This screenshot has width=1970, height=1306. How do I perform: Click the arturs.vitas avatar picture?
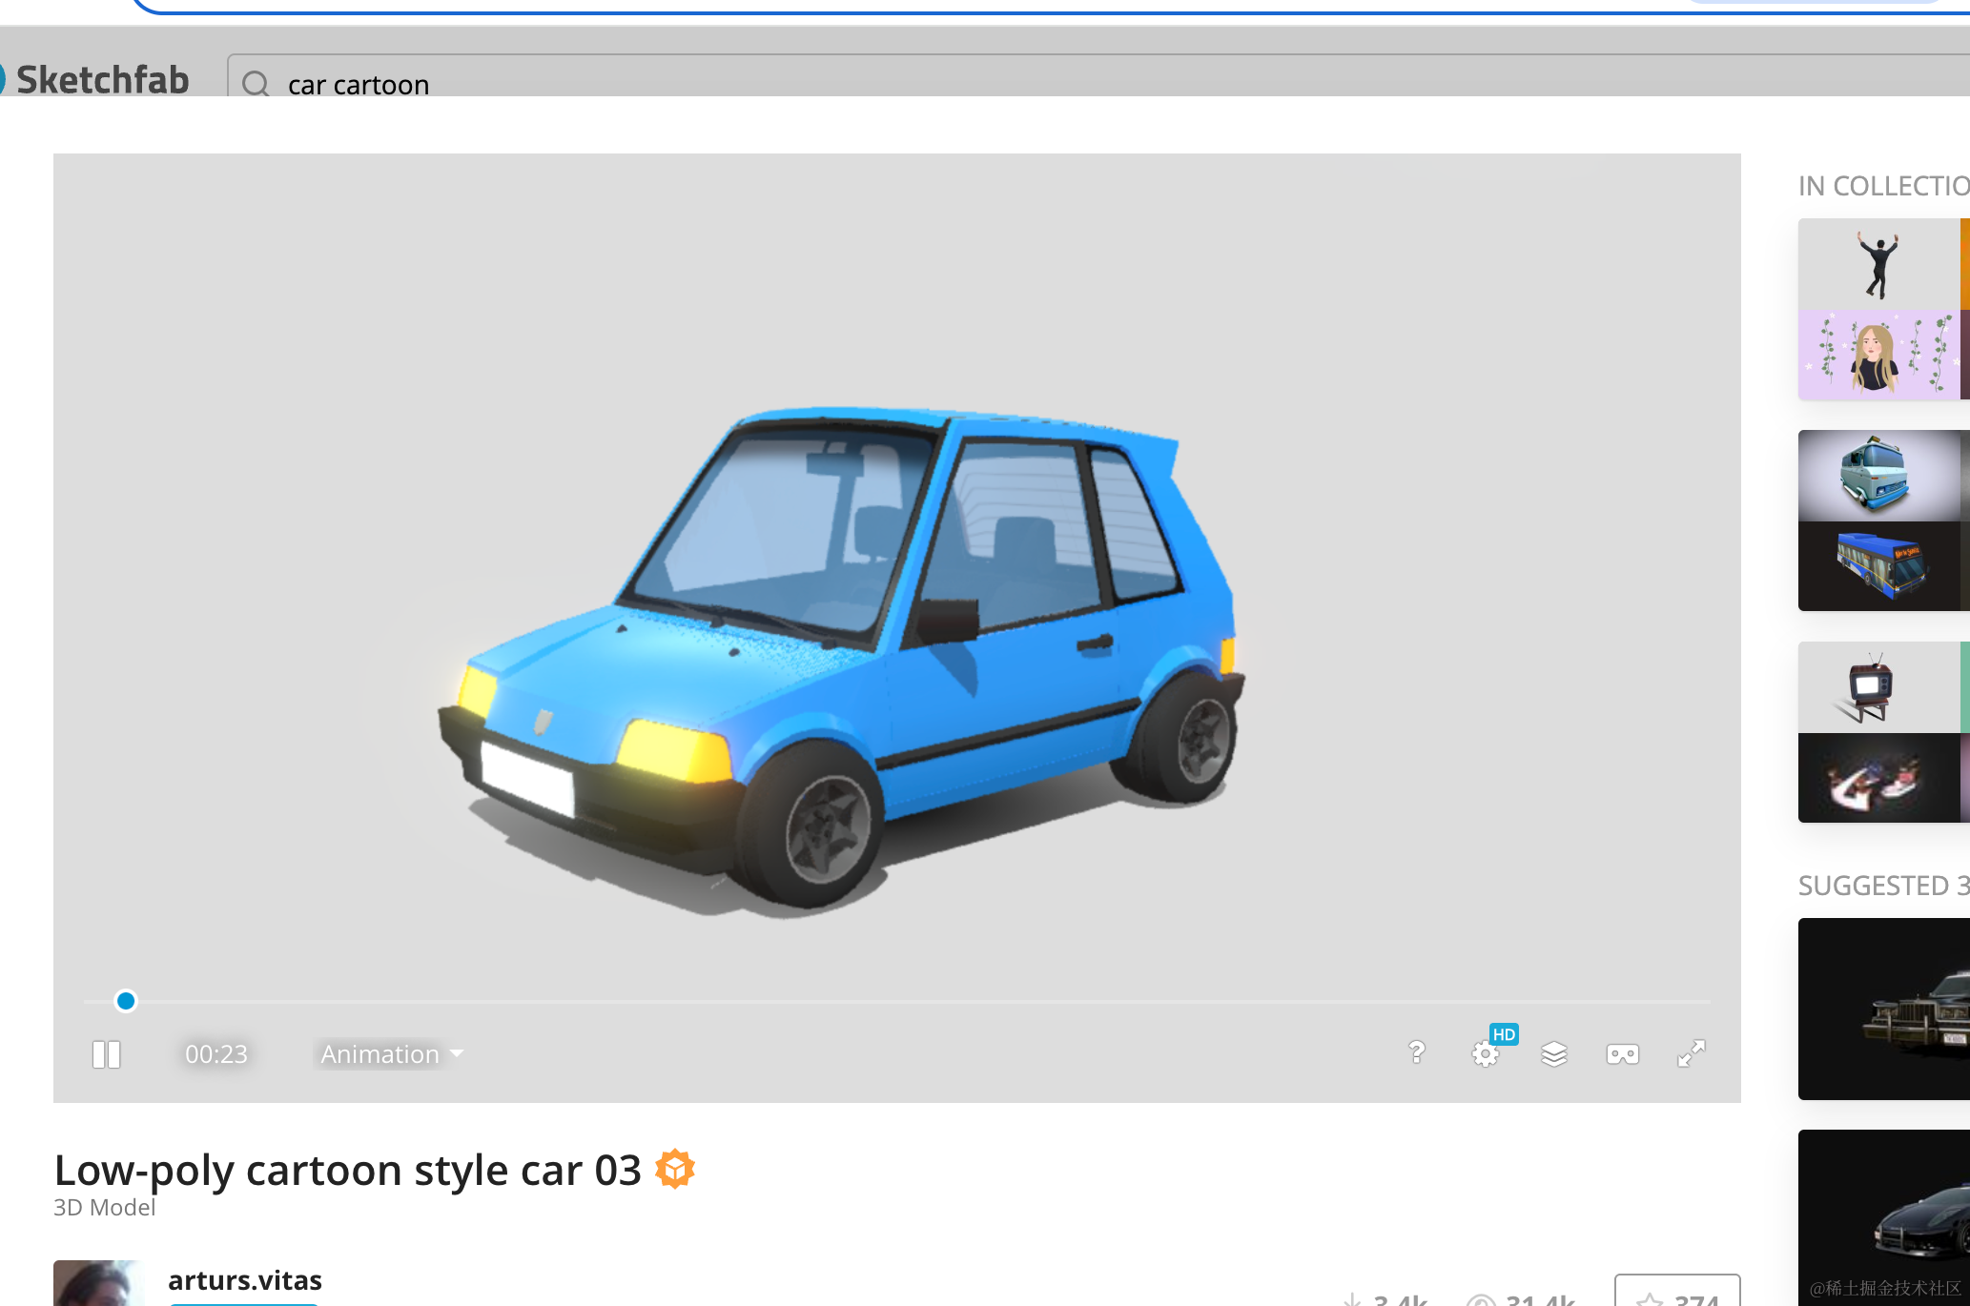coord(99,1283)
